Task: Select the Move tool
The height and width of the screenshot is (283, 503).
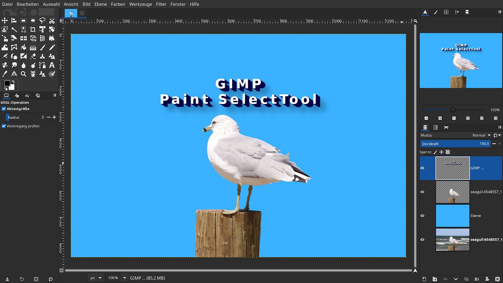Action: [x=5, y=20]
